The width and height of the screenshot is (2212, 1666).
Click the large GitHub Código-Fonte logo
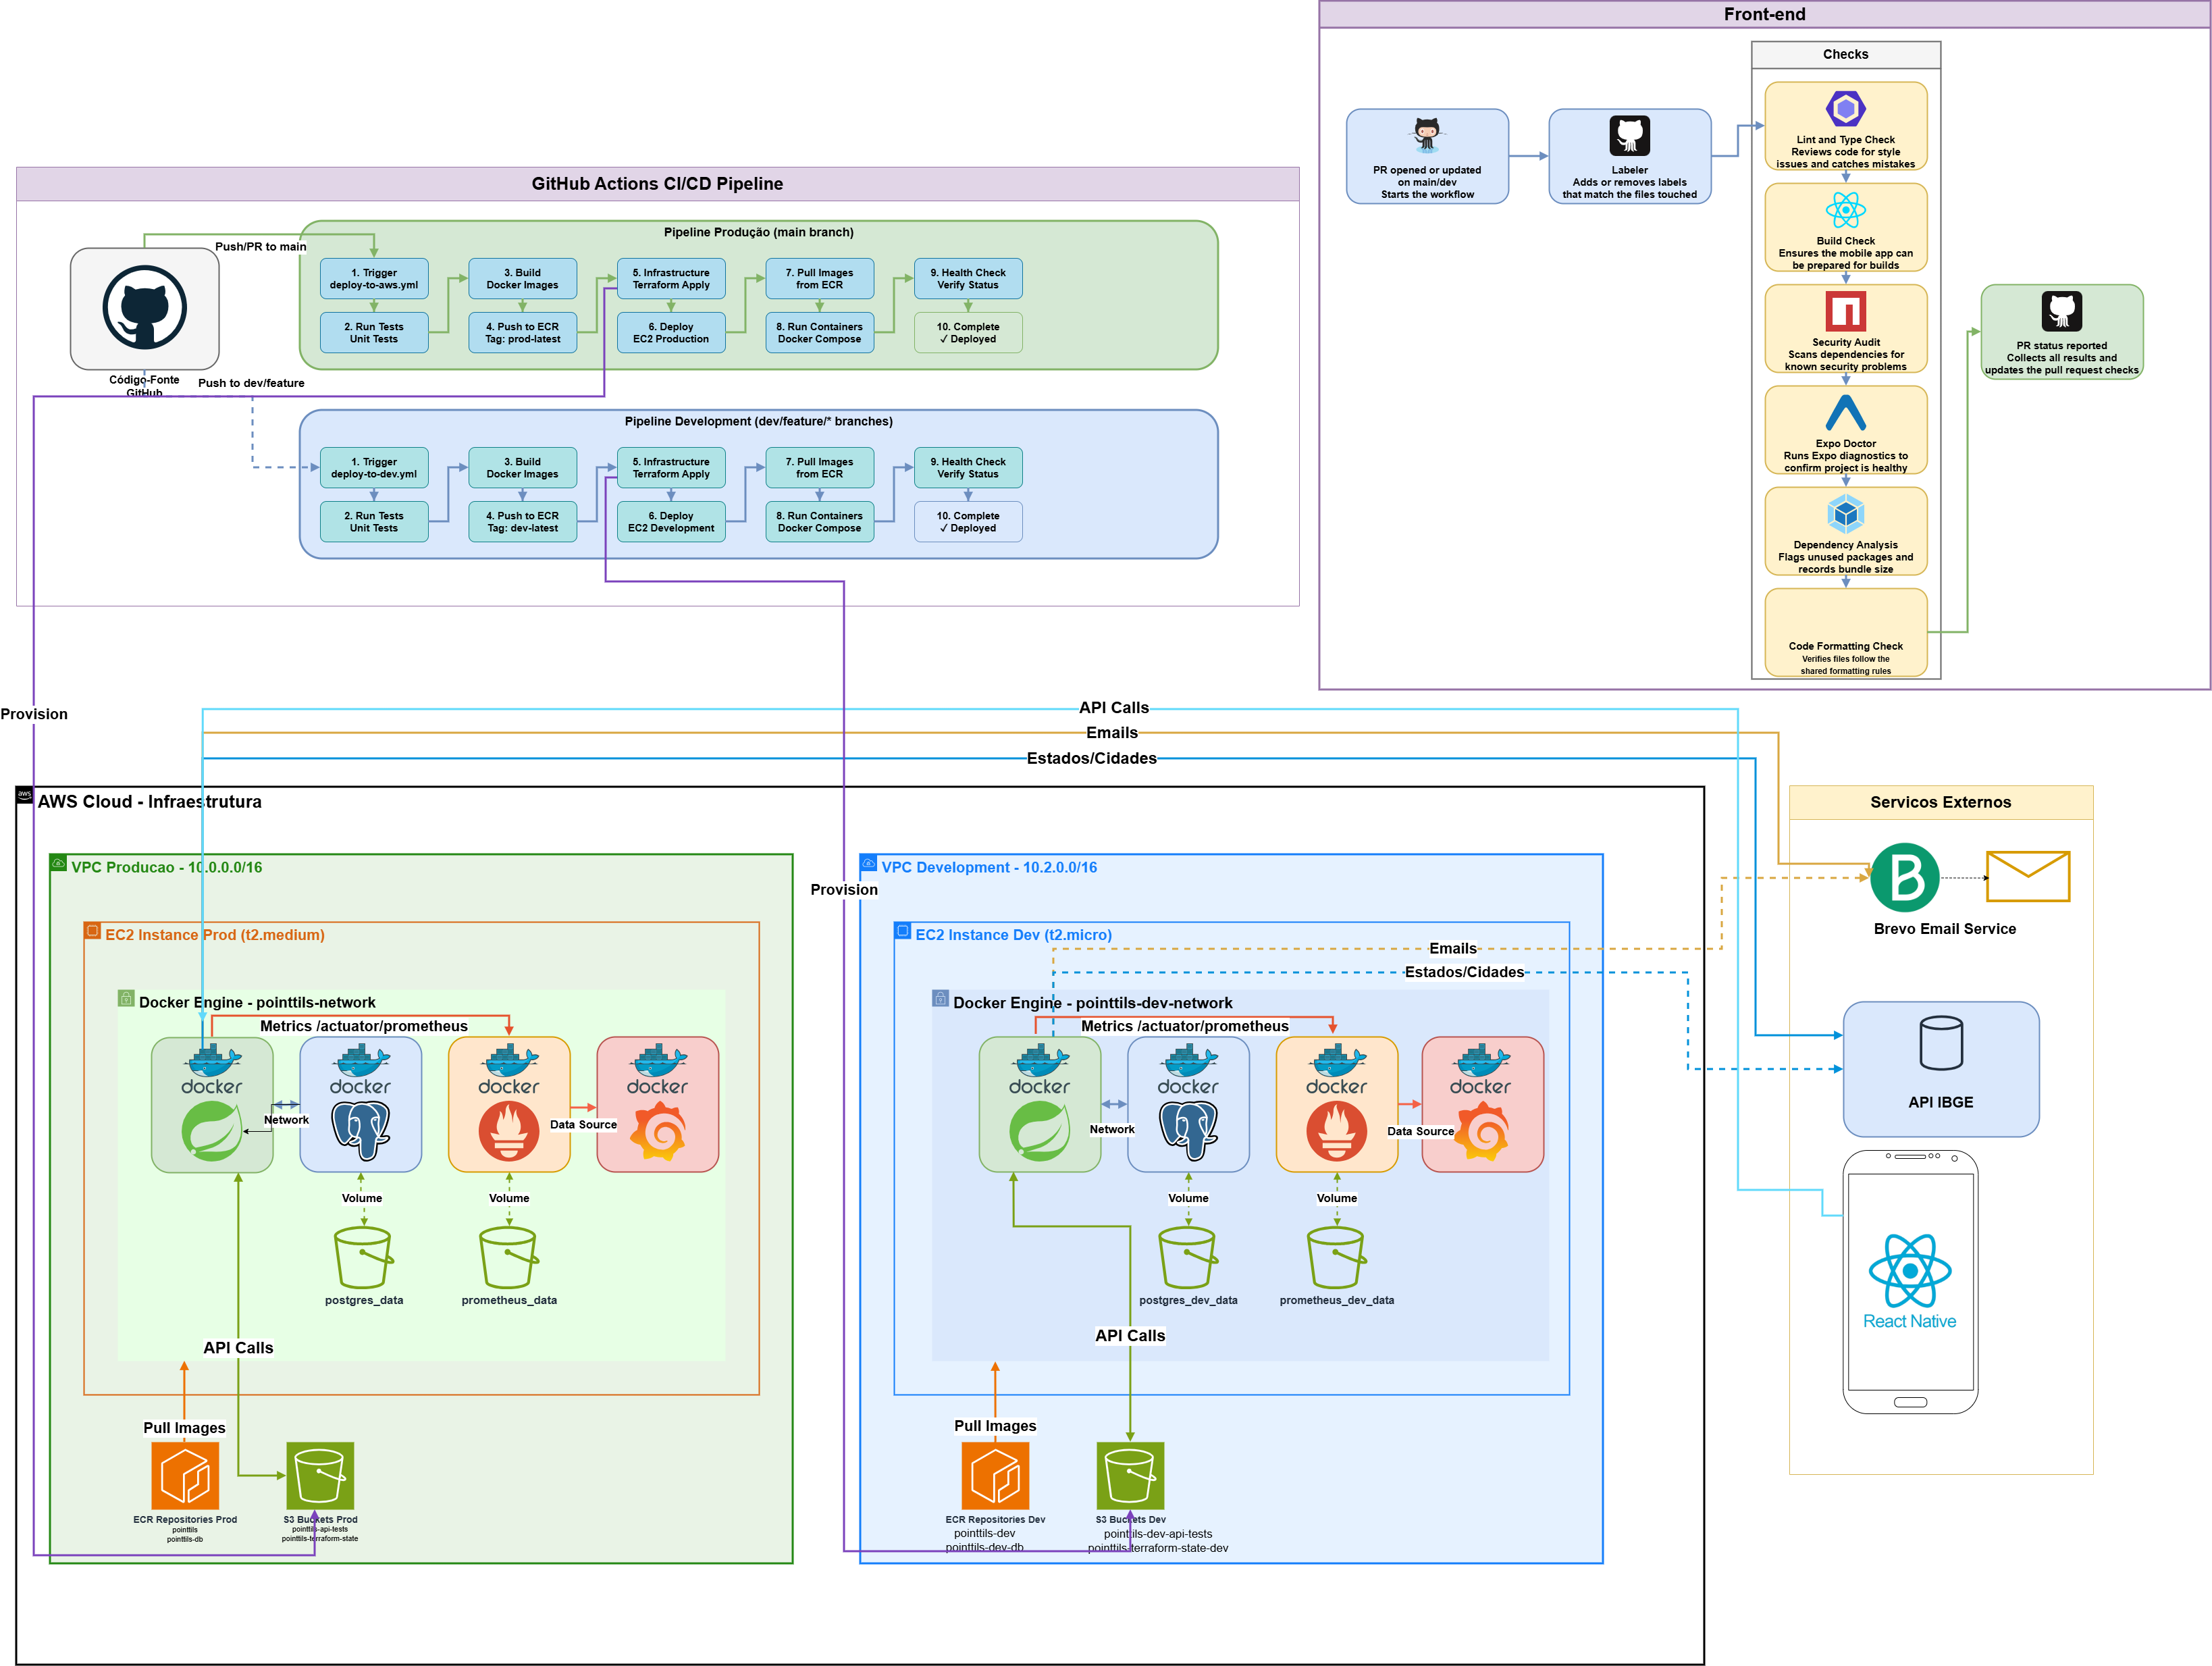coord(144,307)
